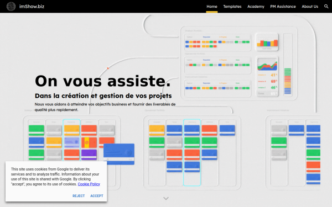Open the site search magnifier icon
332x207 pixels.
(326, 6)
